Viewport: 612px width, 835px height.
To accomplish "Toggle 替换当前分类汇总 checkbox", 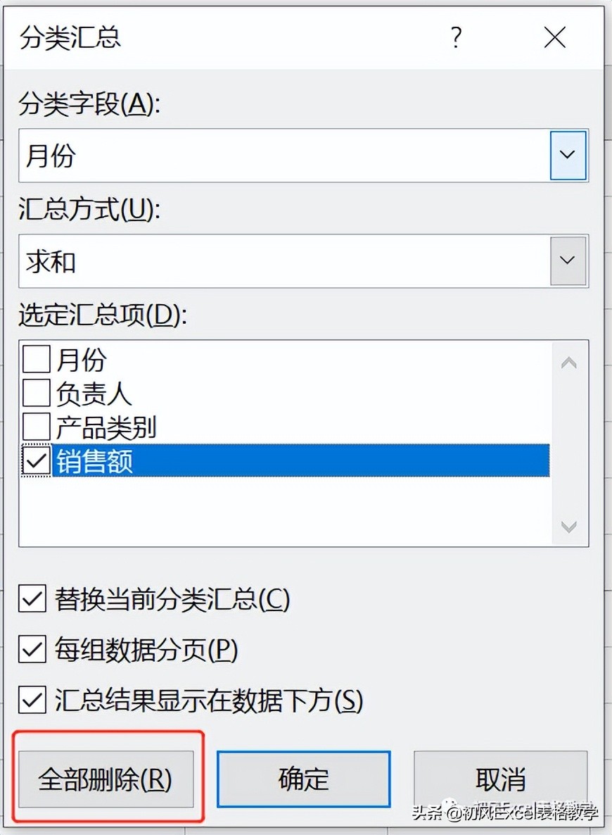I will [32, 599].
